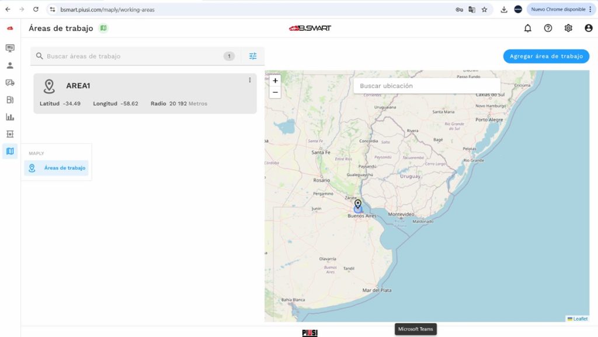Open the filter sliders next to search
The width and height of the screenshot is (598, 337).
pos(253,56)
